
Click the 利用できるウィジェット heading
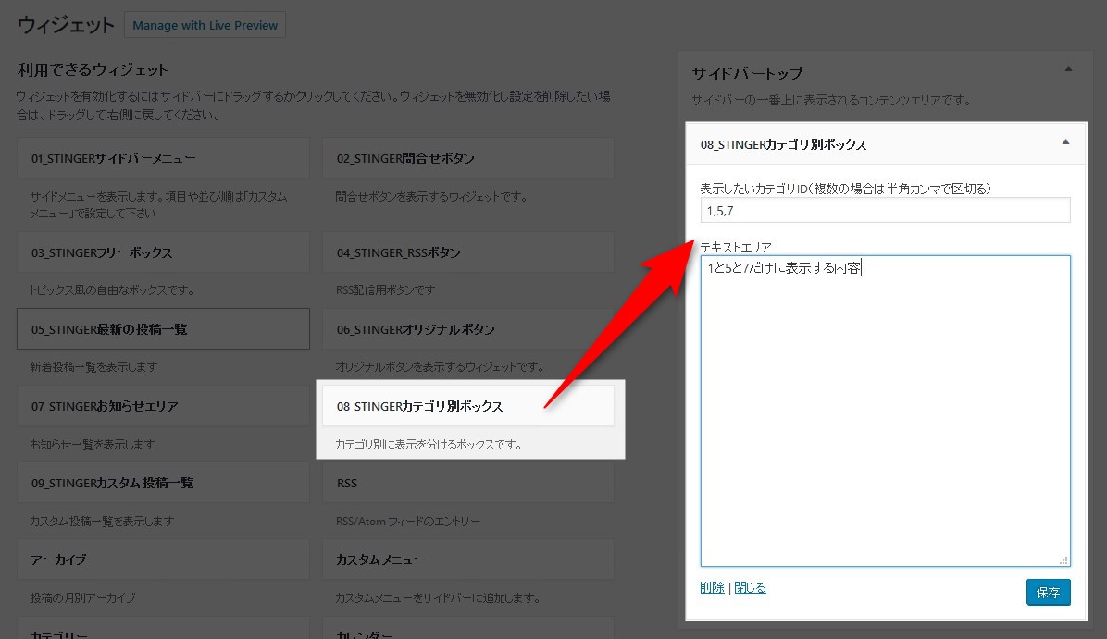pyautogui.click(x=93, y=70)
